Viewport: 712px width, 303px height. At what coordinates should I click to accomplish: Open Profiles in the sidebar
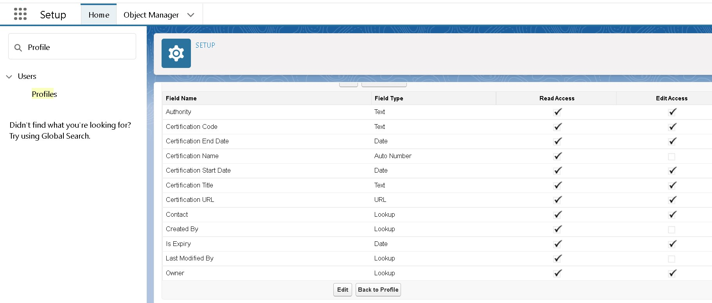(44, 94)
